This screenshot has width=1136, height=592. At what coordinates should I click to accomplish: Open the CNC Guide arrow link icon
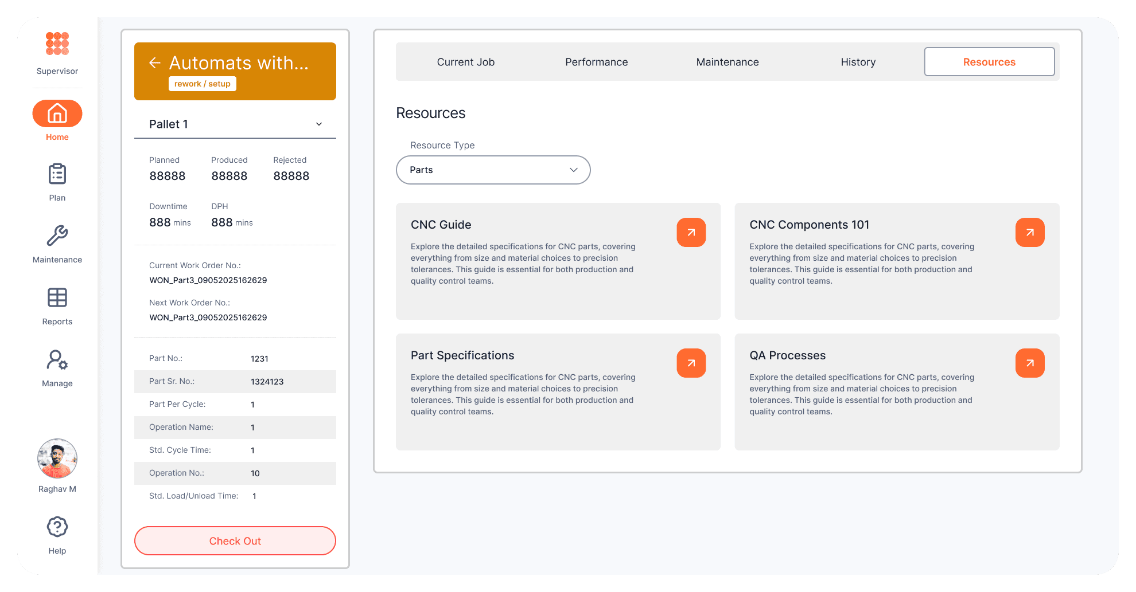(x=691, y=232)
